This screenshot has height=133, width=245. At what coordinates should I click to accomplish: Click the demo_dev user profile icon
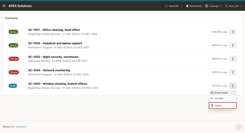(226, 6)
